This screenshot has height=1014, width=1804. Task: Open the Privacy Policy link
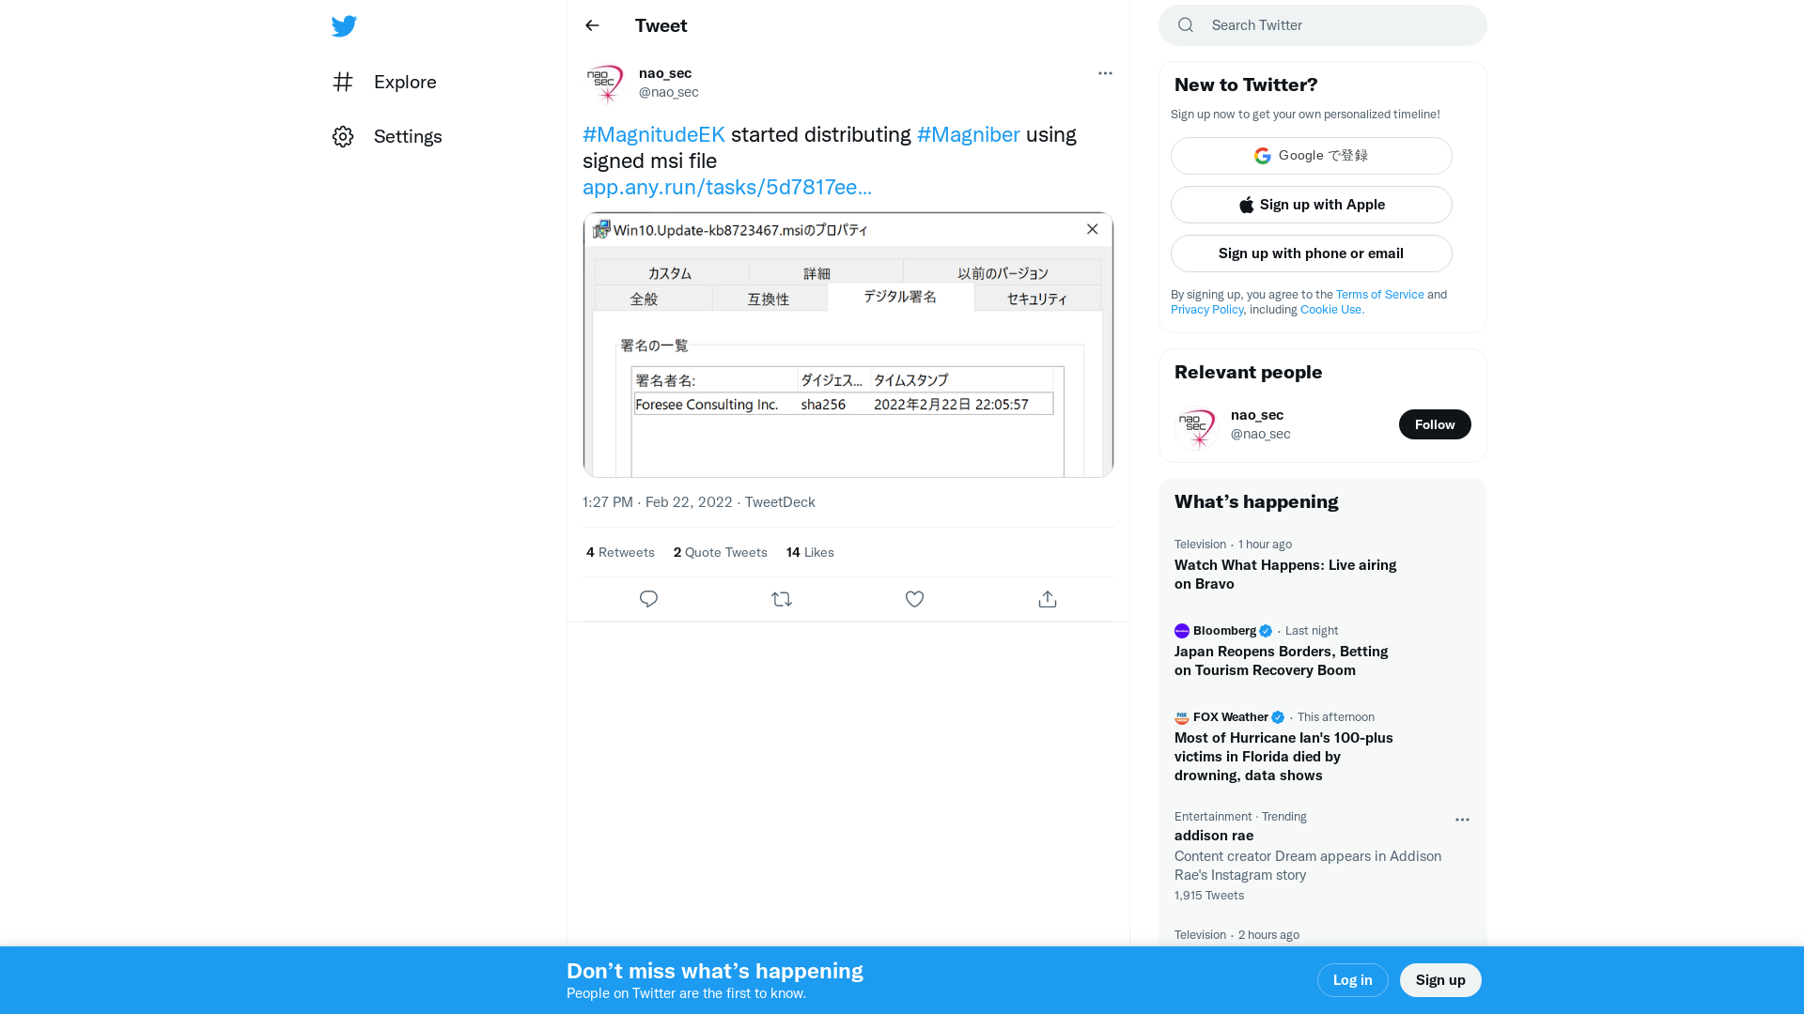tap(1207, 310)
